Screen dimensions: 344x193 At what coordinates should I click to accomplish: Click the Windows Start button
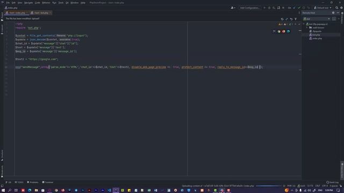click(x=3, y=190)
